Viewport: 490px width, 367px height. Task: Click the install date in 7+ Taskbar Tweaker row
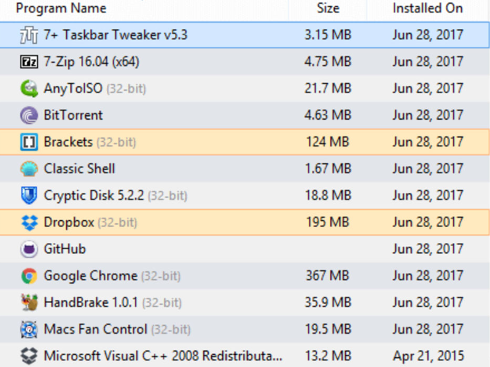(427, 35)
